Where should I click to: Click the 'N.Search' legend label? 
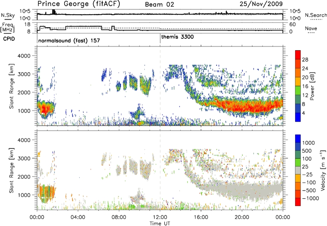(x=316, y=15)
